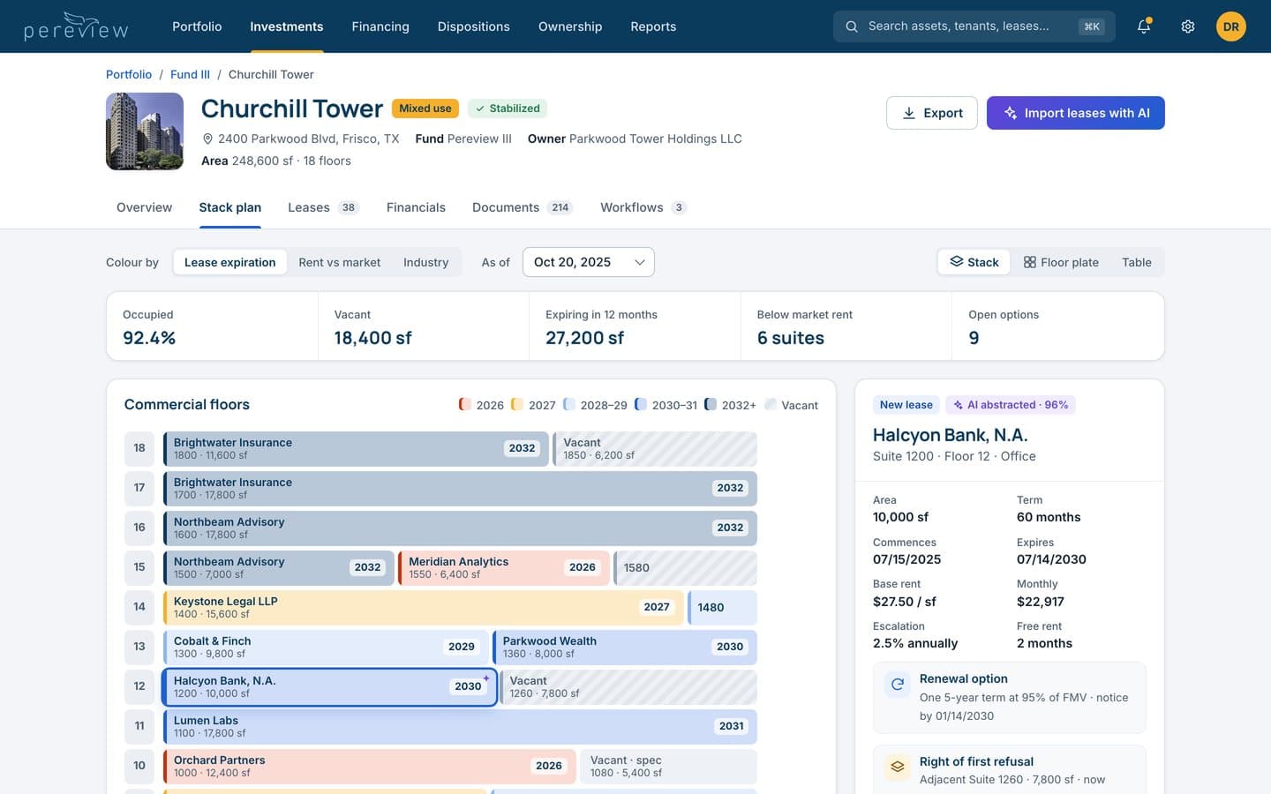Viewport: 1271px width, 794px height.
Task: Switch to Stack view
Action: click(x=974, y=262)
